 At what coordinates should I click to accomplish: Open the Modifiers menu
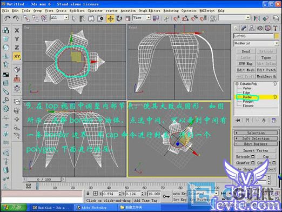point(77,11)
